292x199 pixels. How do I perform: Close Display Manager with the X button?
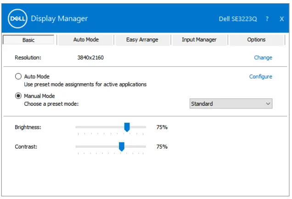281,19
